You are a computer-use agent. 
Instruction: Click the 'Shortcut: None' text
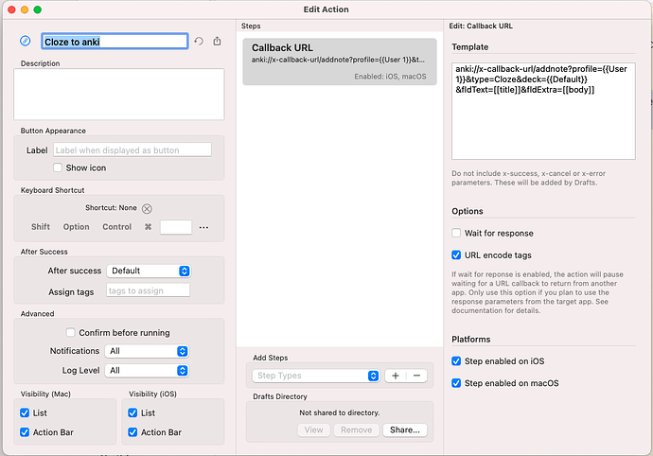click(111, 208)
